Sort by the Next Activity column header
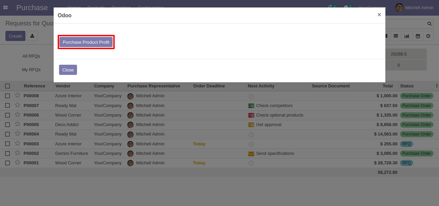The height and width of the screenshot is (206, 439). click(x=261, y=86)
